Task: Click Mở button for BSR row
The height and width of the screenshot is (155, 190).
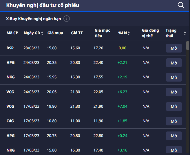Action: click(x=174, y=48)
